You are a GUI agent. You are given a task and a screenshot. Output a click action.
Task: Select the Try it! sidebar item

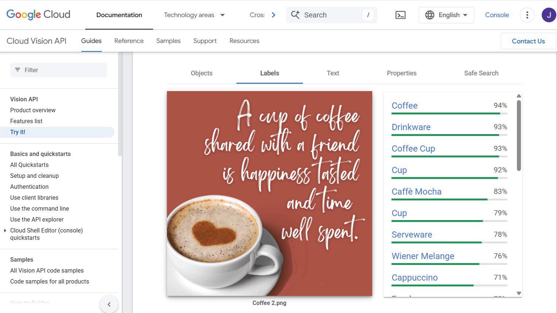click(x=57, y=132)
